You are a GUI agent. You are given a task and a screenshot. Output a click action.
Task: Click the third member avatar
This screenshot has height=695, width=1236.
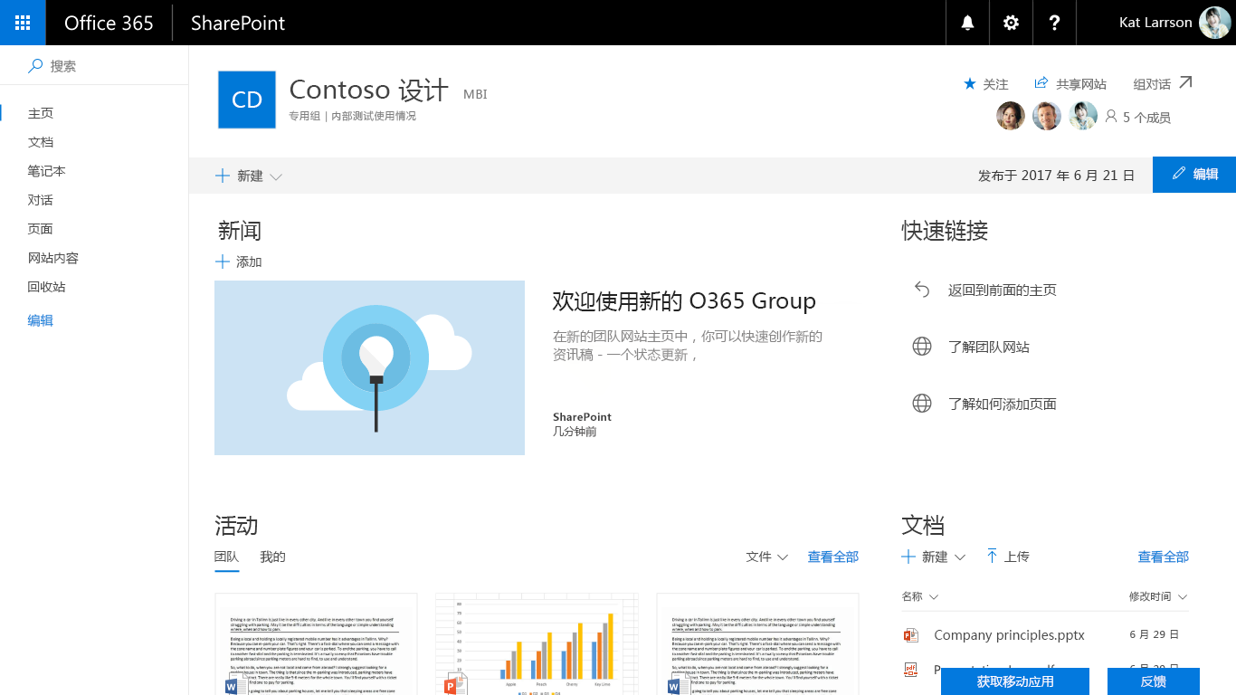point(1083,116)
